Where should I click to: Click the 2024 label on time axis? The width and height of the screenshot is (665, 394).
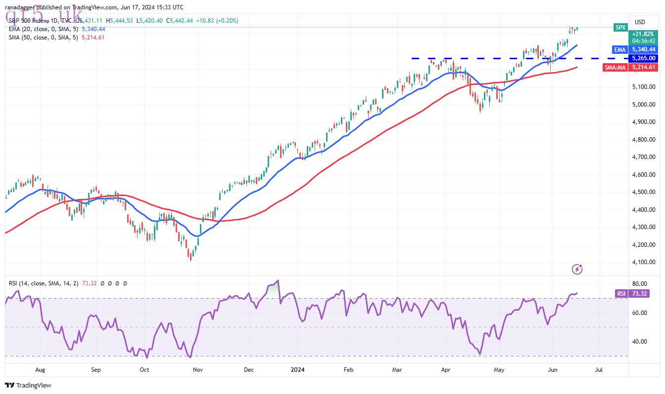pyautogui.click(x=297, y=369)
